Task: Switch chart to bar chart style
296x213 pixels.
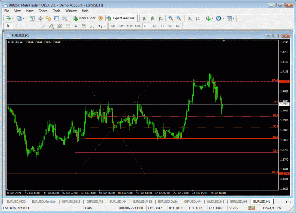Action: pos(144,18)
